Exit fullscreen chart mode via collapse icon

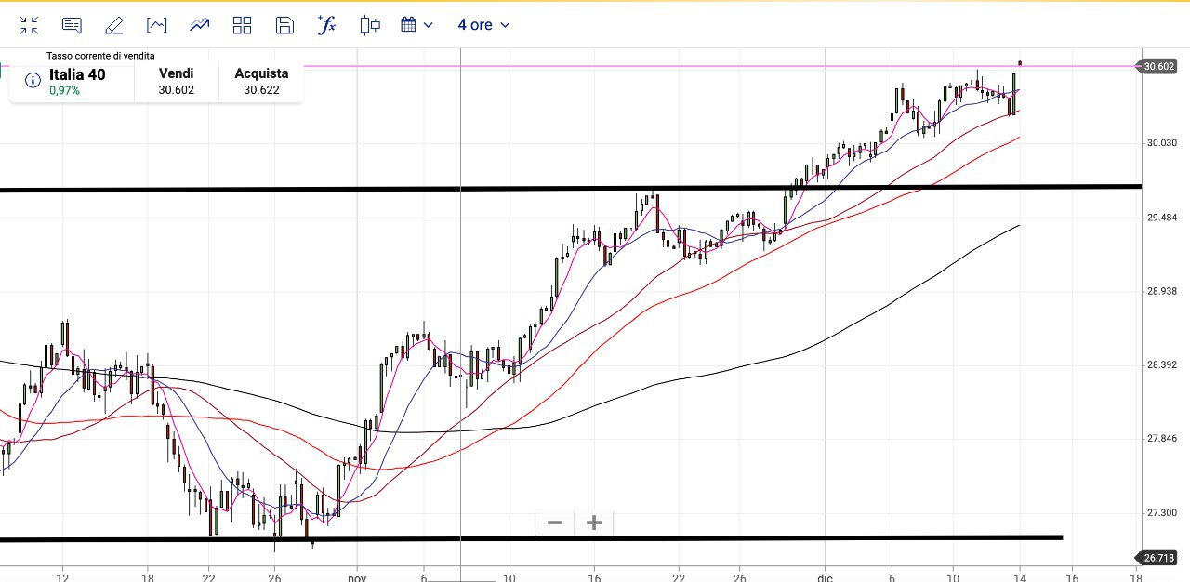[x=29, y=25]
